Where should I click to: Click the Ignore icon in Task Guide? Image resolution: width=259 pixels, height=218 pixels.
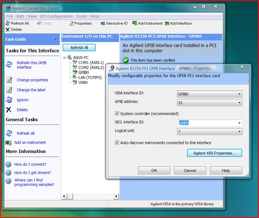9,100
